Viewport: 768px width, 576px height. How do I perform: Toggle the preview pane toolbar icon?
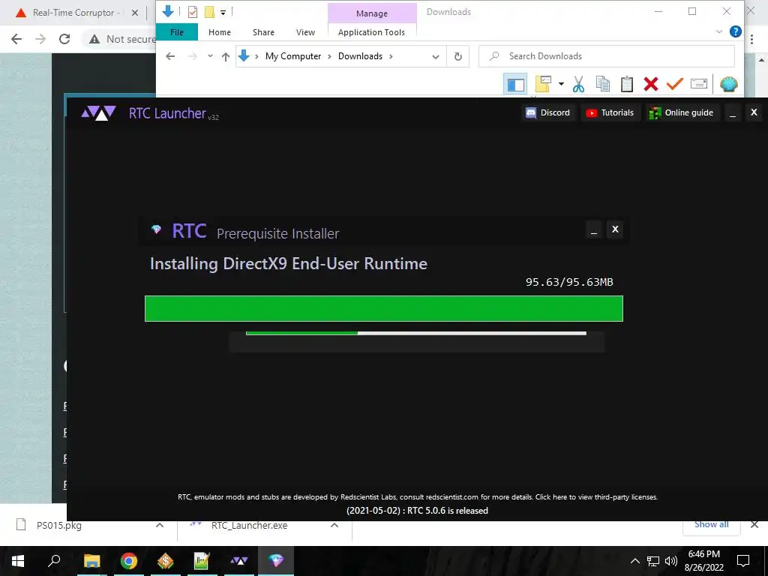pos(515,85)
